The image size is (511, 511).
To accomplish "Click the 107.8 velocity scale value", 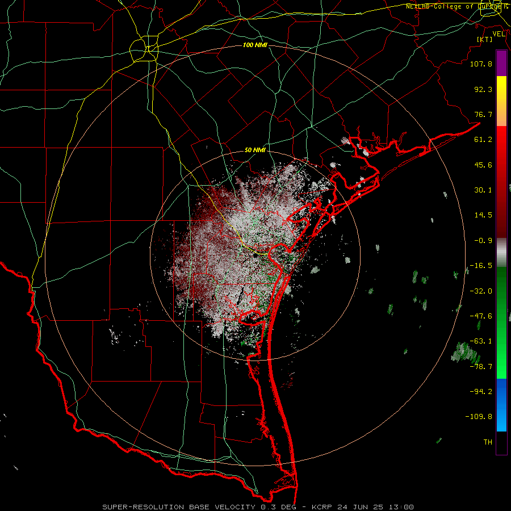I will 481,64.
